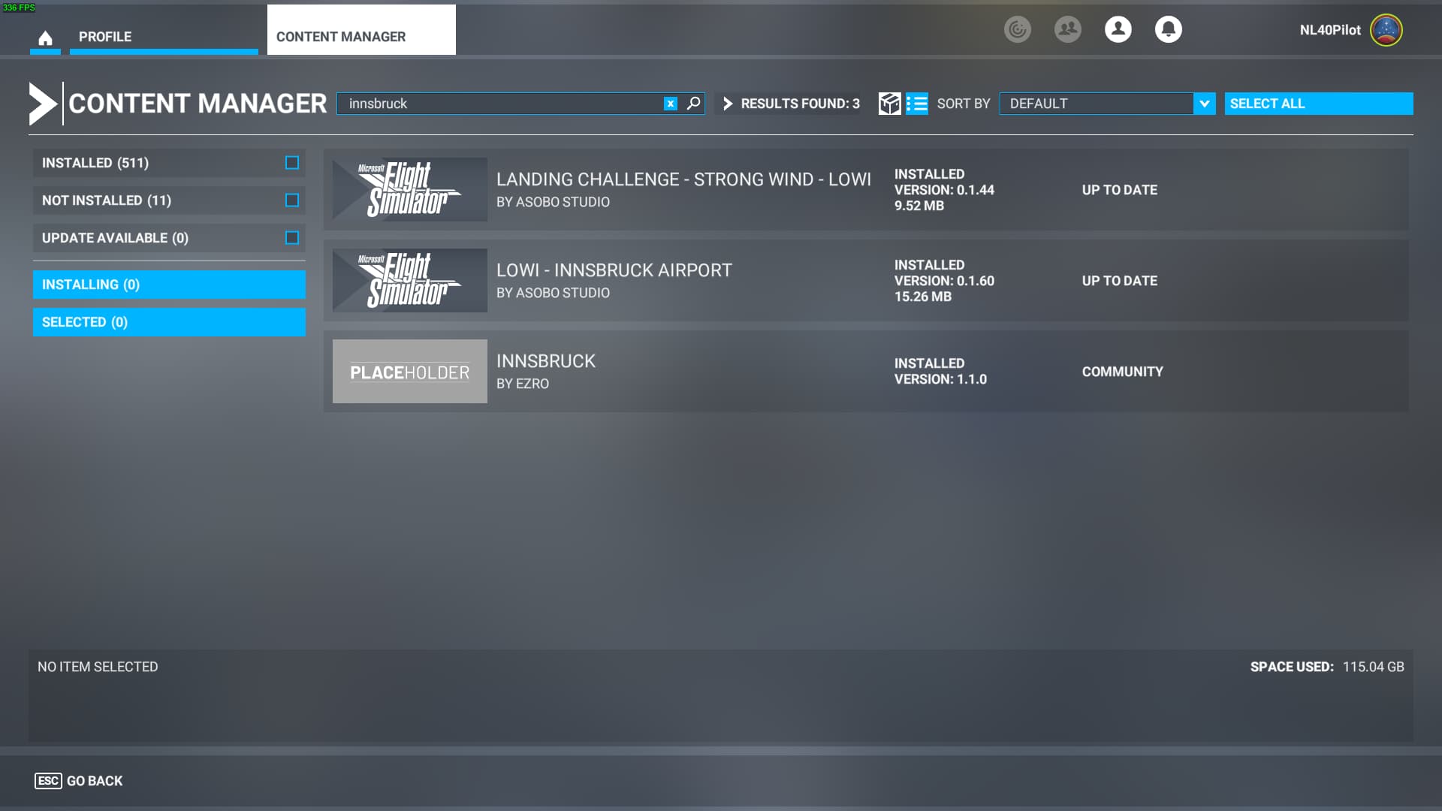Open the notifications bell icon

tap(1169, 29)
